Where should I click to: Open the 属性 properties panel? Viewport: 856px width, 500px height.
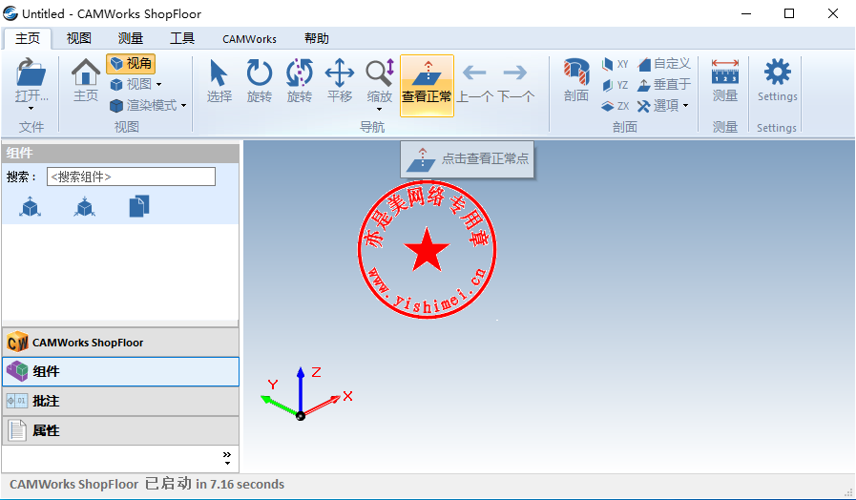click(x=120, y=430)
